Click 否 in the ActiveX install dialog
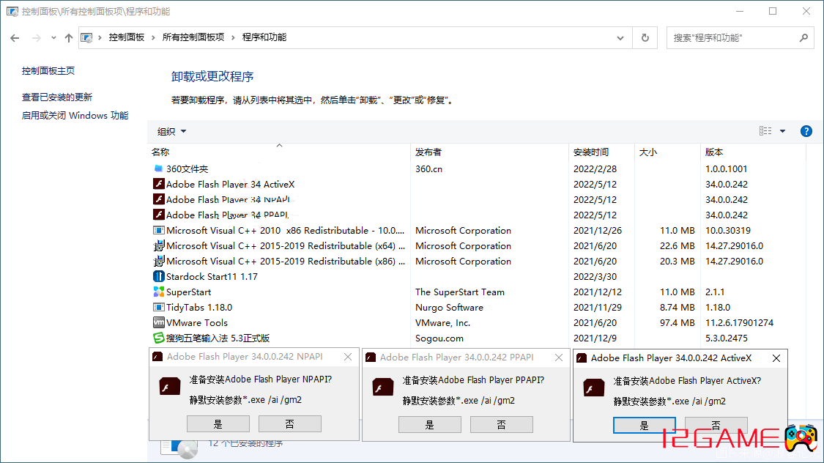 point(716,425)
